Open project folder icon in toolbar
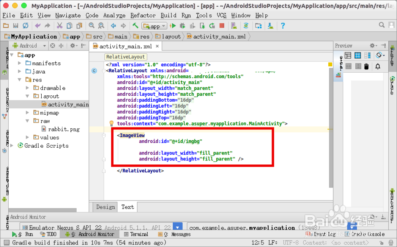397x247 pixels. coord(6,25)
